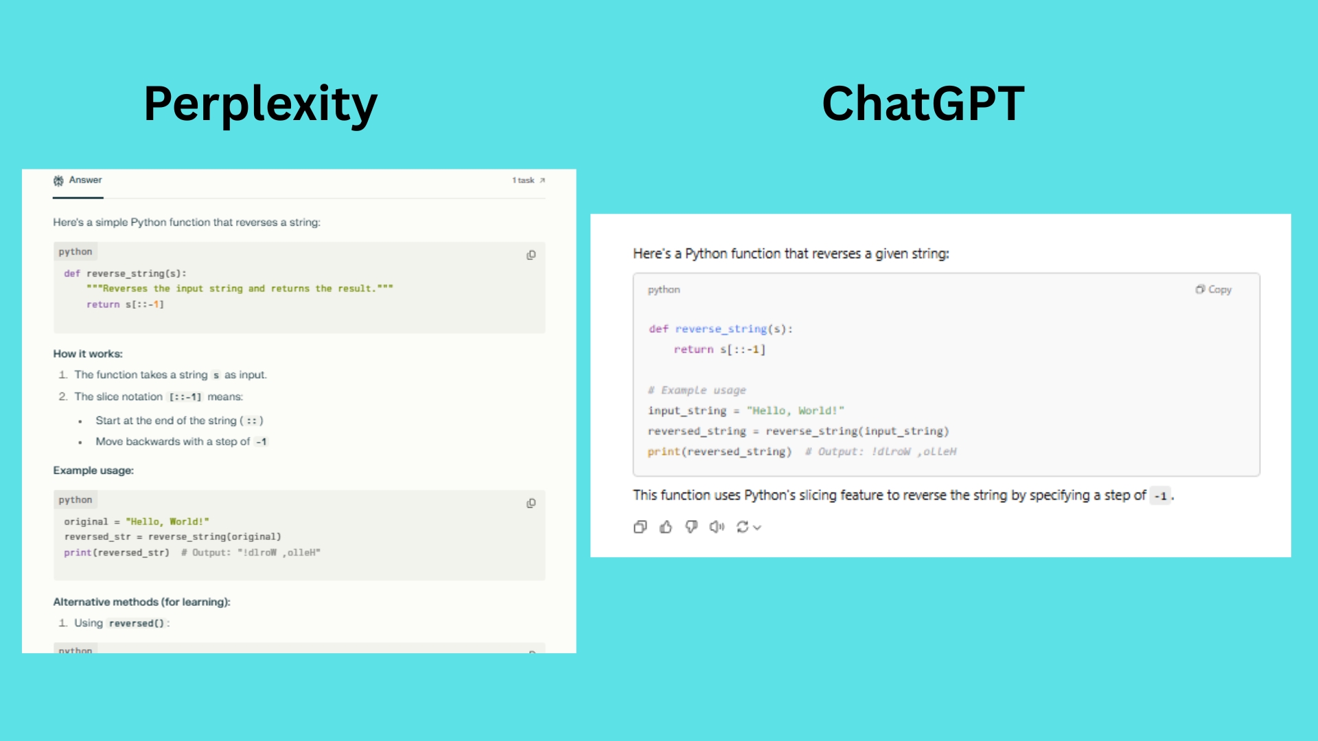The image size is (1318, 741).
Task: Copy Perplexity's example usage code block
Action: (x=531, y=504)
